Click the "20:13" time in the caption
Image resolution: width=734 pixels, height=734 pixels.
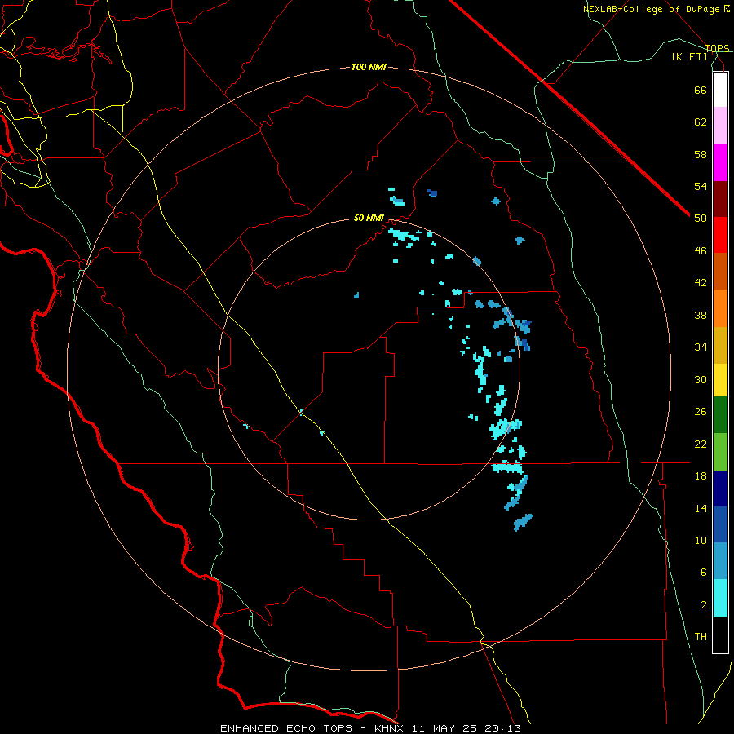click(x=502, y=728)
